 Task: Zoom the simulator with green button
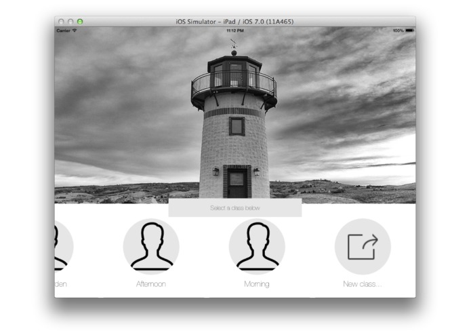point(80,22)
